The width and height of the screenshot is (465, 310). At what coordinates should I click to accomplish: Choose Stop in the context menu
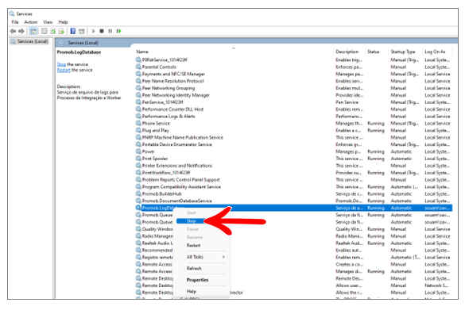191,221
